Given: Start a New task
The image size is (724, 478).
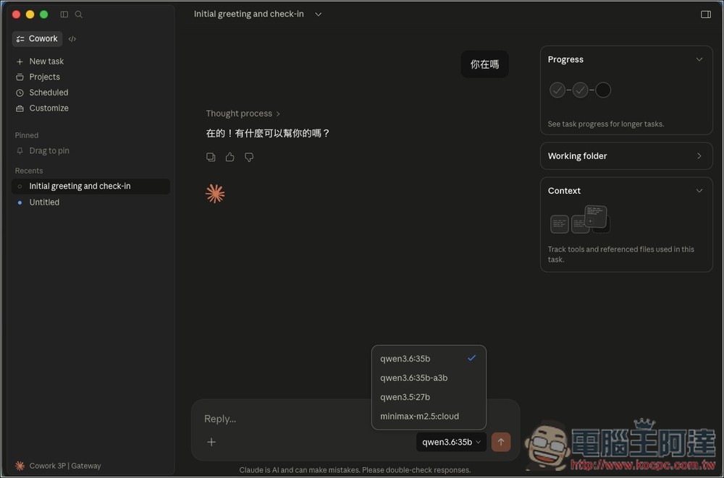Looking at the screenshot, I should pyautogui.click(x=45, y=61).
